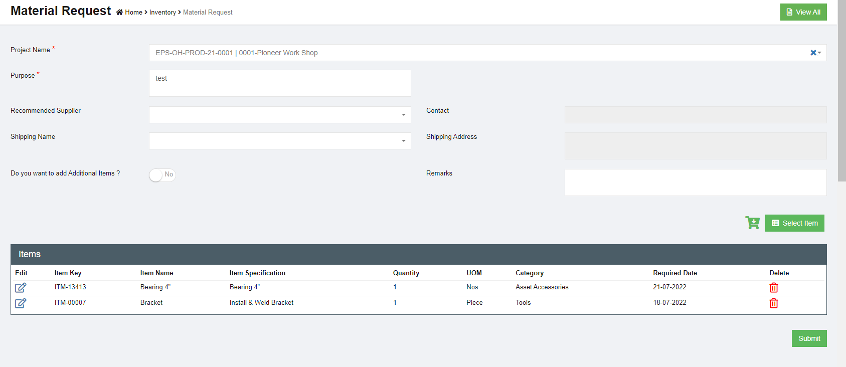Click the green shopping cart icon

[752, 223]
